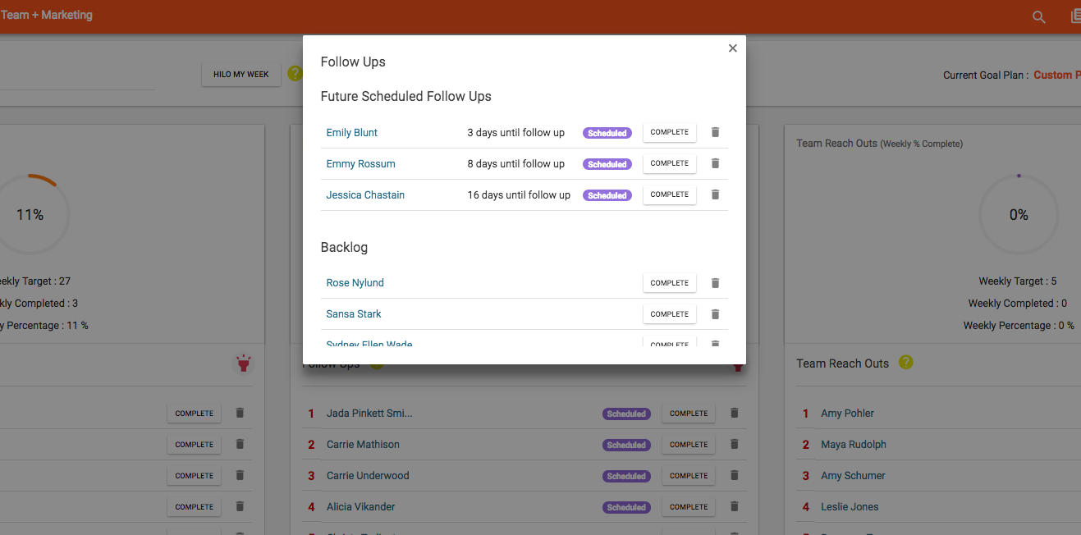1081x535 pixels.
Task: Click Scheduled badge for Emily Blunt
Action: pyautogui.click(x=607, y=133)
